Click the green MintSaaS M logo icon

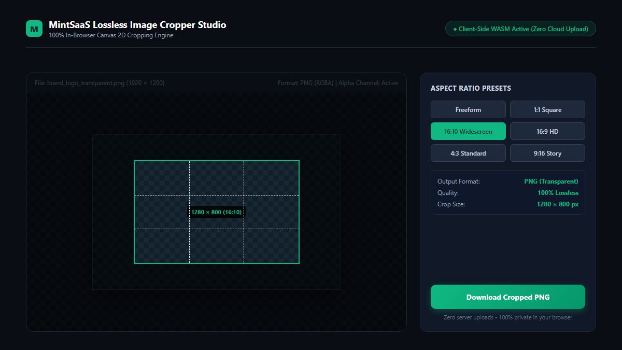34,29
